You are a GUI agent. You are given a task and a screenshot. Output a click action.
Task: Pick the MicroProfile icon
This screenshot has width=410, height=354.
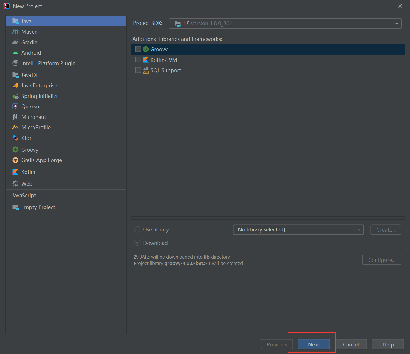pyautogui.click(x=15, y=127)
